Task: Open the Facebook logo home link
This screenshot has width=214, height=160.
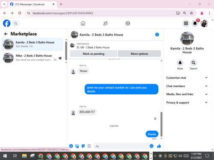Action: click(6, 23)
